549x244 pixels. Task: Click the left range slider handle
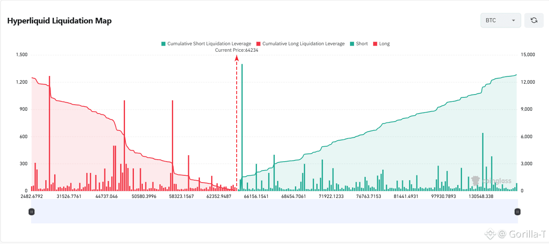(x=32, y=211)
